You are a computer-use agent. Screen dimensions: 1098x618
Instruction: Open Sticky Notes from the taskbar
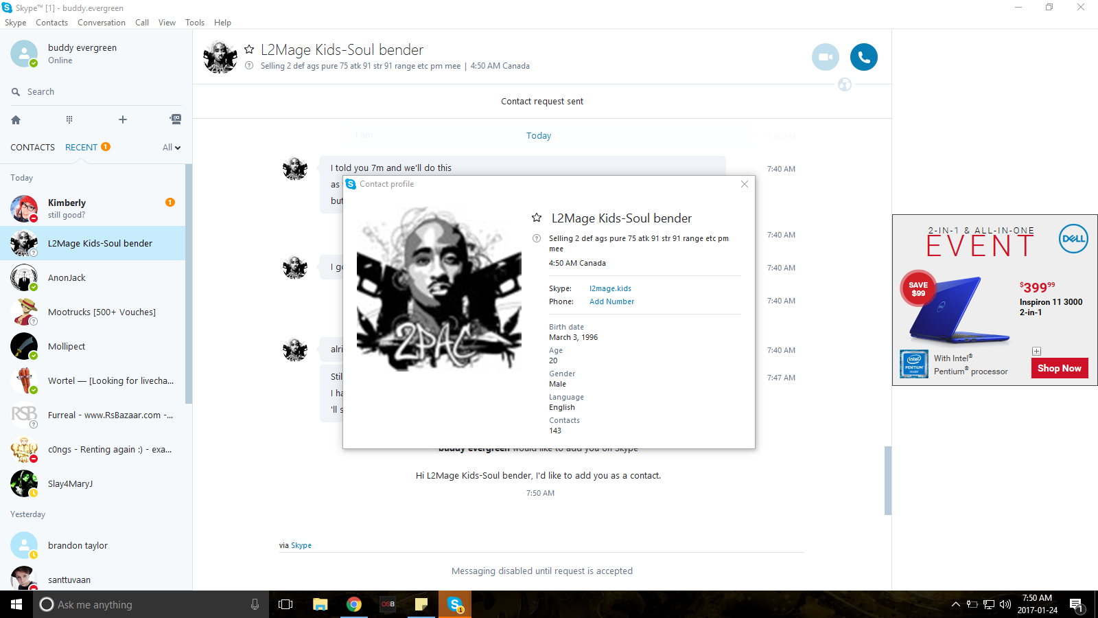click(421, 604)
